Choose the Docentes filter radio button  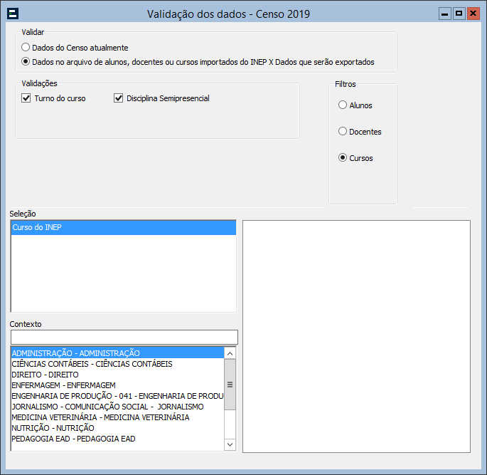343,131
